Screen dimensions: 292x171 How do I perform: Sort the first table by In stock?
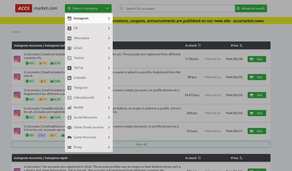coord(193,45)
